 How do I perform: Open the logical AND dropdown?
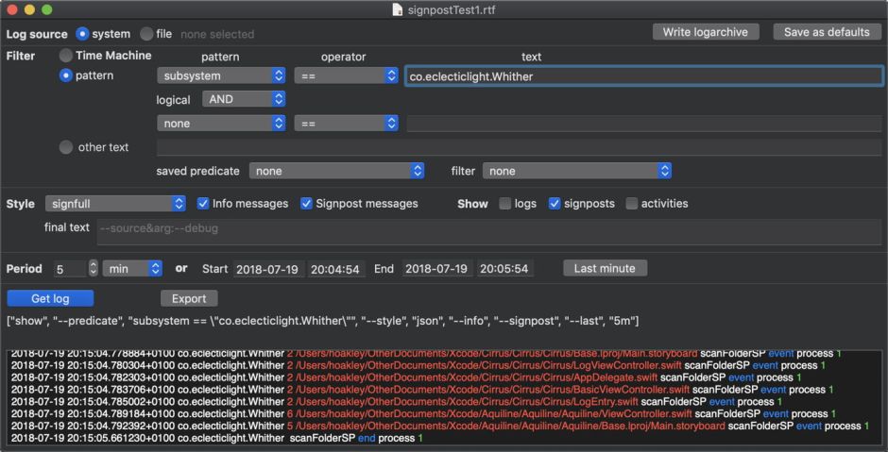tap(245, 99)
